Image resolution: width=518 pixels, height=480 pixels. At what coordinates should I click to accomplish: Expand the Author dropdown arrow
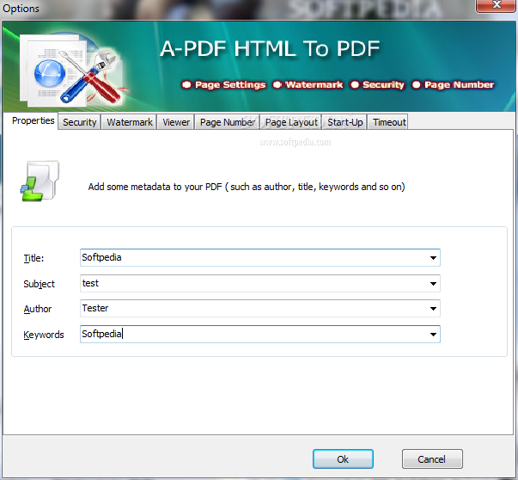click(x=433, y=309)
